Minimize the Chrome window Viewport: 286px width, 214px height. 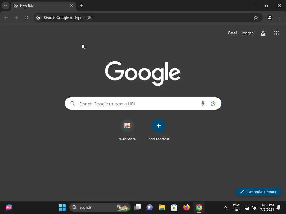[x=254, y=6]
